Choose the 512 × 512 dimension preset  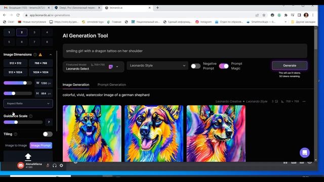pyautogui.click(x=15, y=63)
